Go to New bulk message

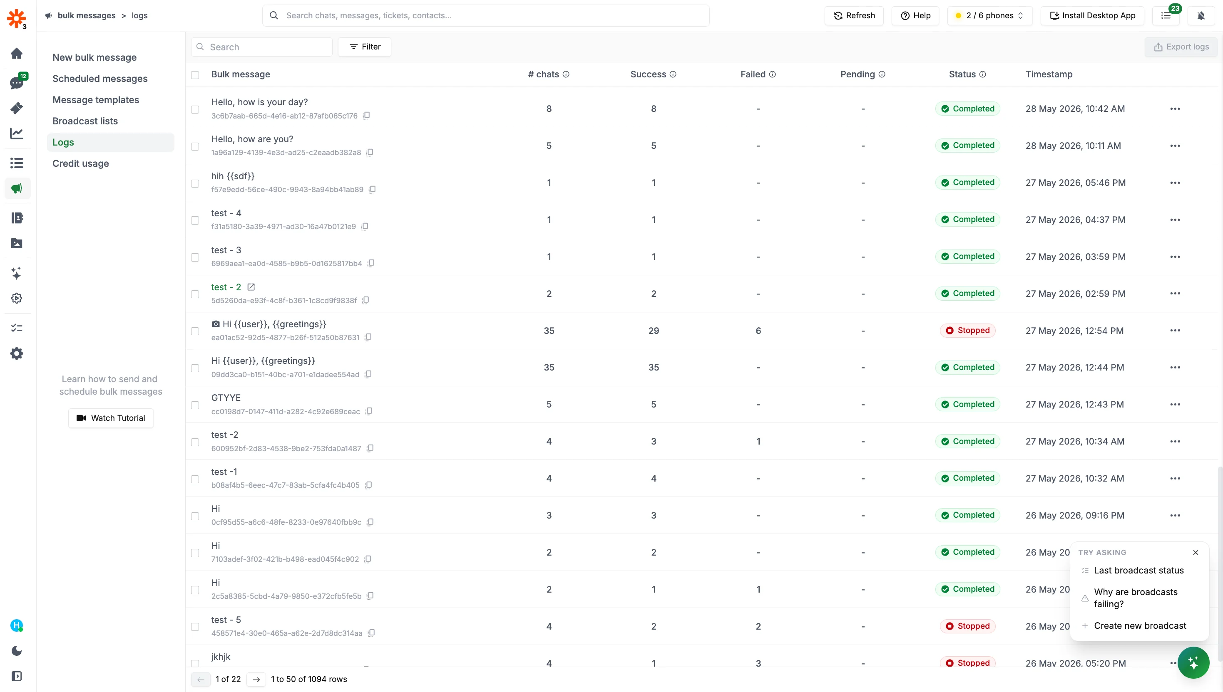point(94,57)
